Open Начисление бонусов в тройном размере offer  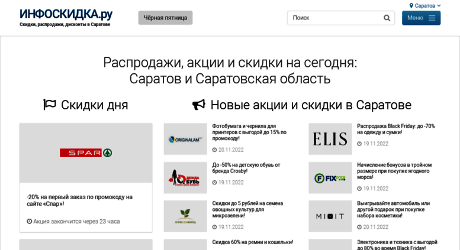pyautogui.click(x=394, y=171)
